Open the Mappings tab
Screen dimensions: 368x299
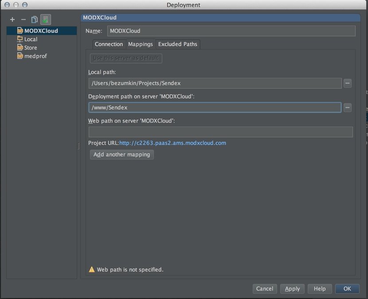click(x=140, y=44)
